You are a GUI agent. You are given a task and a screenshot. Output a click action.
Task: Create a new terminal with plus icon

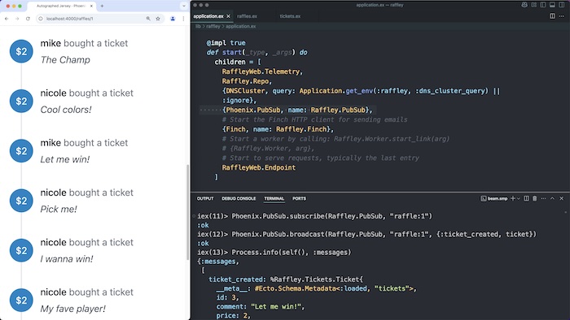click(x=512, y=199)
